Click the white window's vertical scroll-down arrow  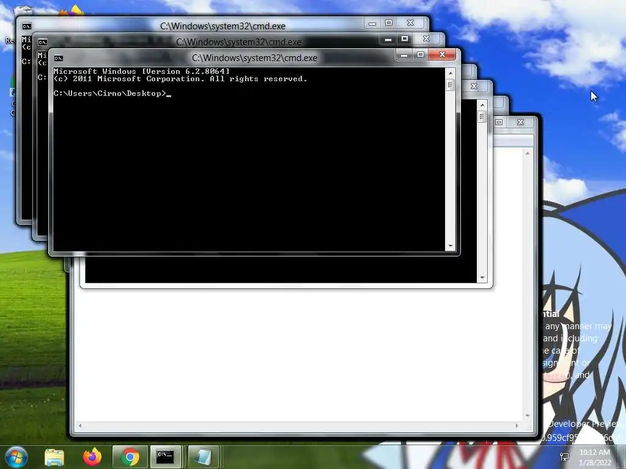528,415
